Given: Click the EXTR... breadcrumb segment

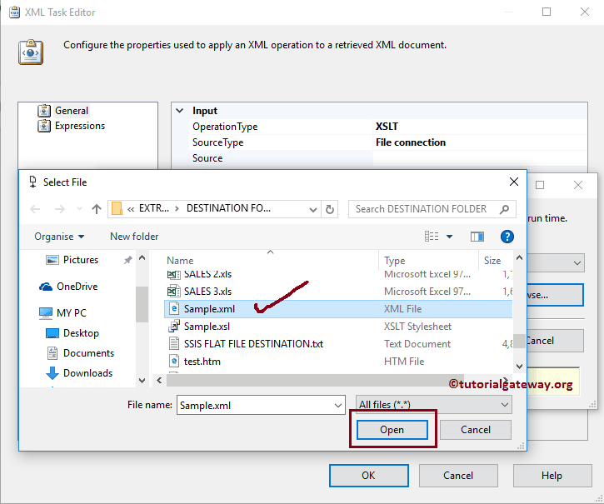Looking at the screenshot, I should (153, 208).
